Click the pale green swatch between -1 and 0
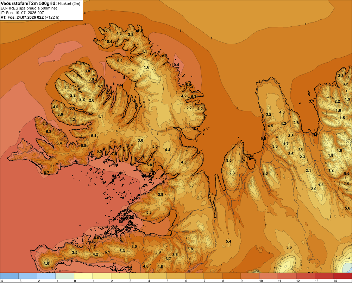This screenshot has width=352, height=283. pyautogui.click(x=65, y=276)
